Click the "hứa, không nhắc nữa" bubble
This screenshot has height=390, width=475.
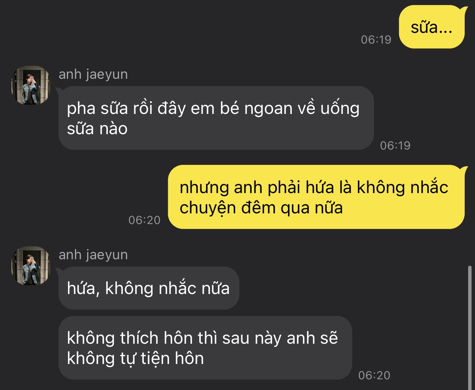pos(148,288)
